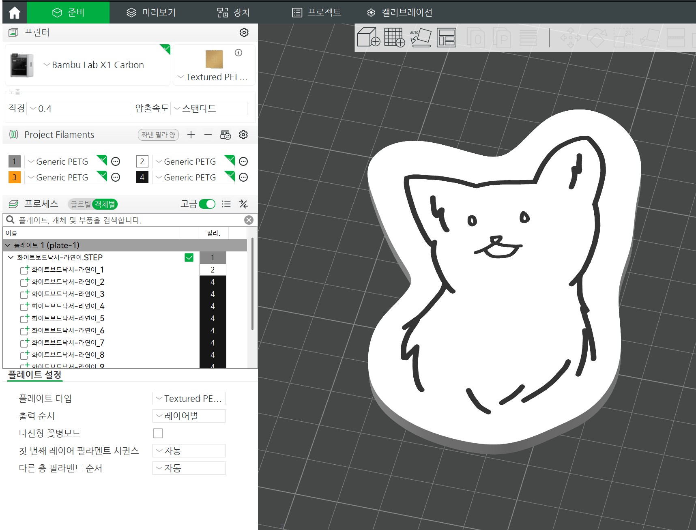Screen dimensions: 696x530
Task: Click the object list vertical scrollbar
Action: click(x=252, y=284)
